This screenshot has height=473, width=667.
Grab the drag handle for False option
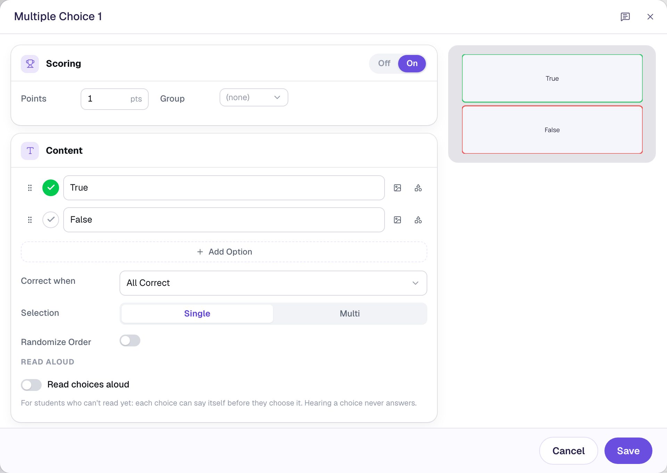(x=30, y=220)
